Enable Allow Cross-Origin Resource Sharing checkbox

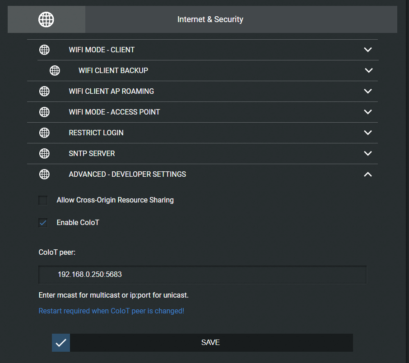(x=43, y=200)
